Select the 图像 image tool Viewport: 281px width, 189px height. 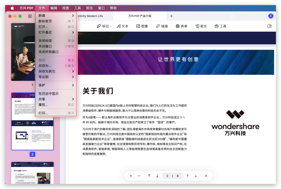tap(142, 26)
